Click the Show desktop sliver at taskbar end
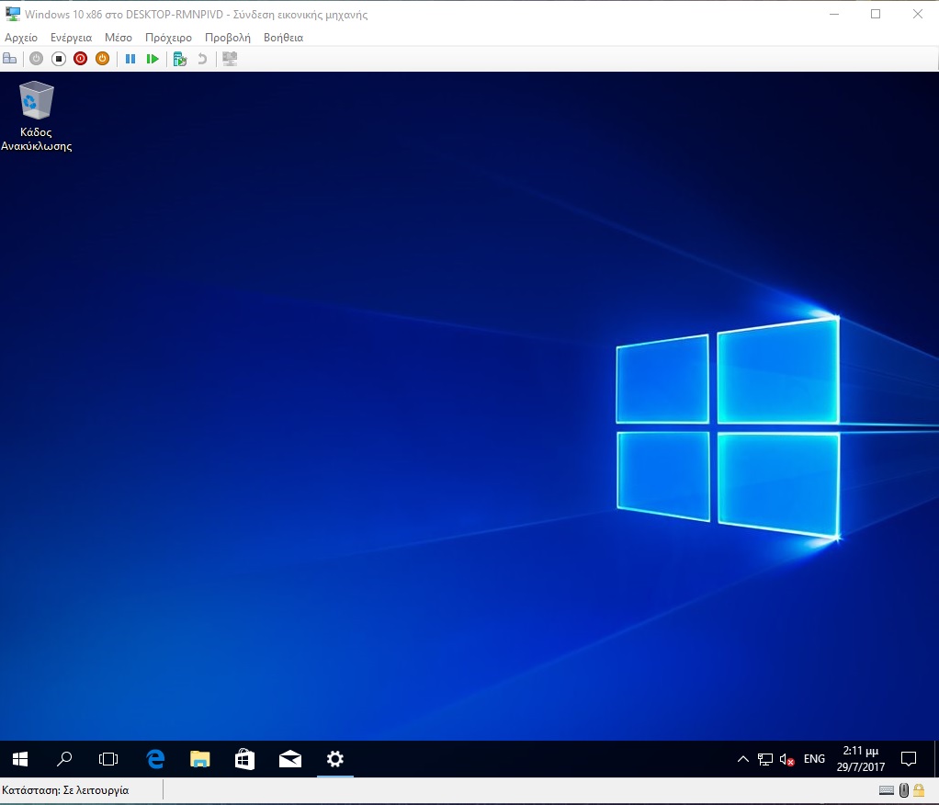939x805 pixels. pos(936,759)
